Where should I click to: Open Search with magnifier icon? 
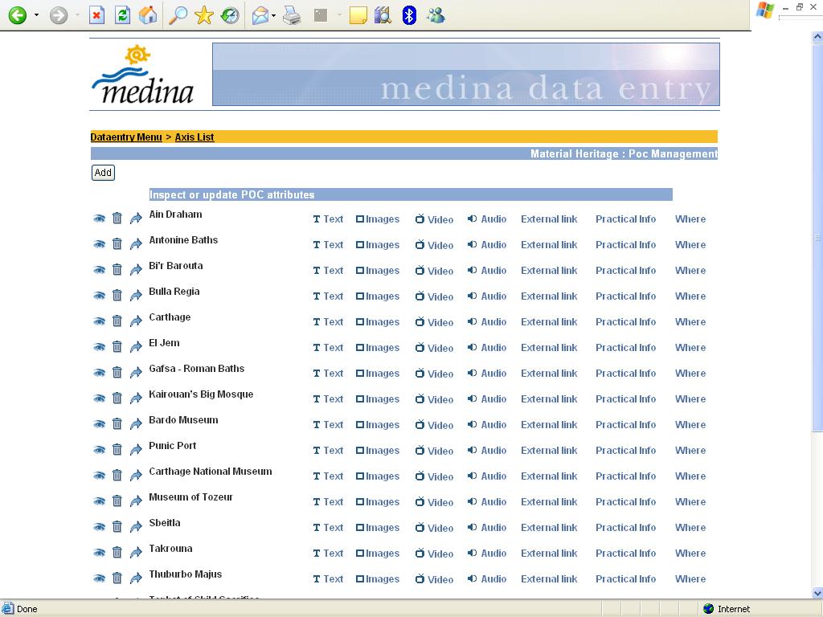pyautogui.click(x=178, y=15)
